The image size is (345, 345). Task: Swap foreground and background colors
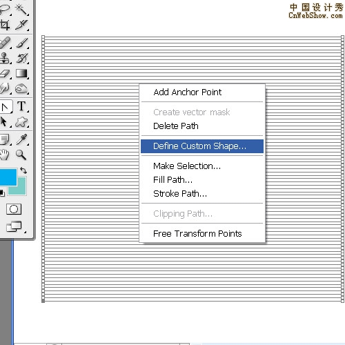[x=23, y=170]
